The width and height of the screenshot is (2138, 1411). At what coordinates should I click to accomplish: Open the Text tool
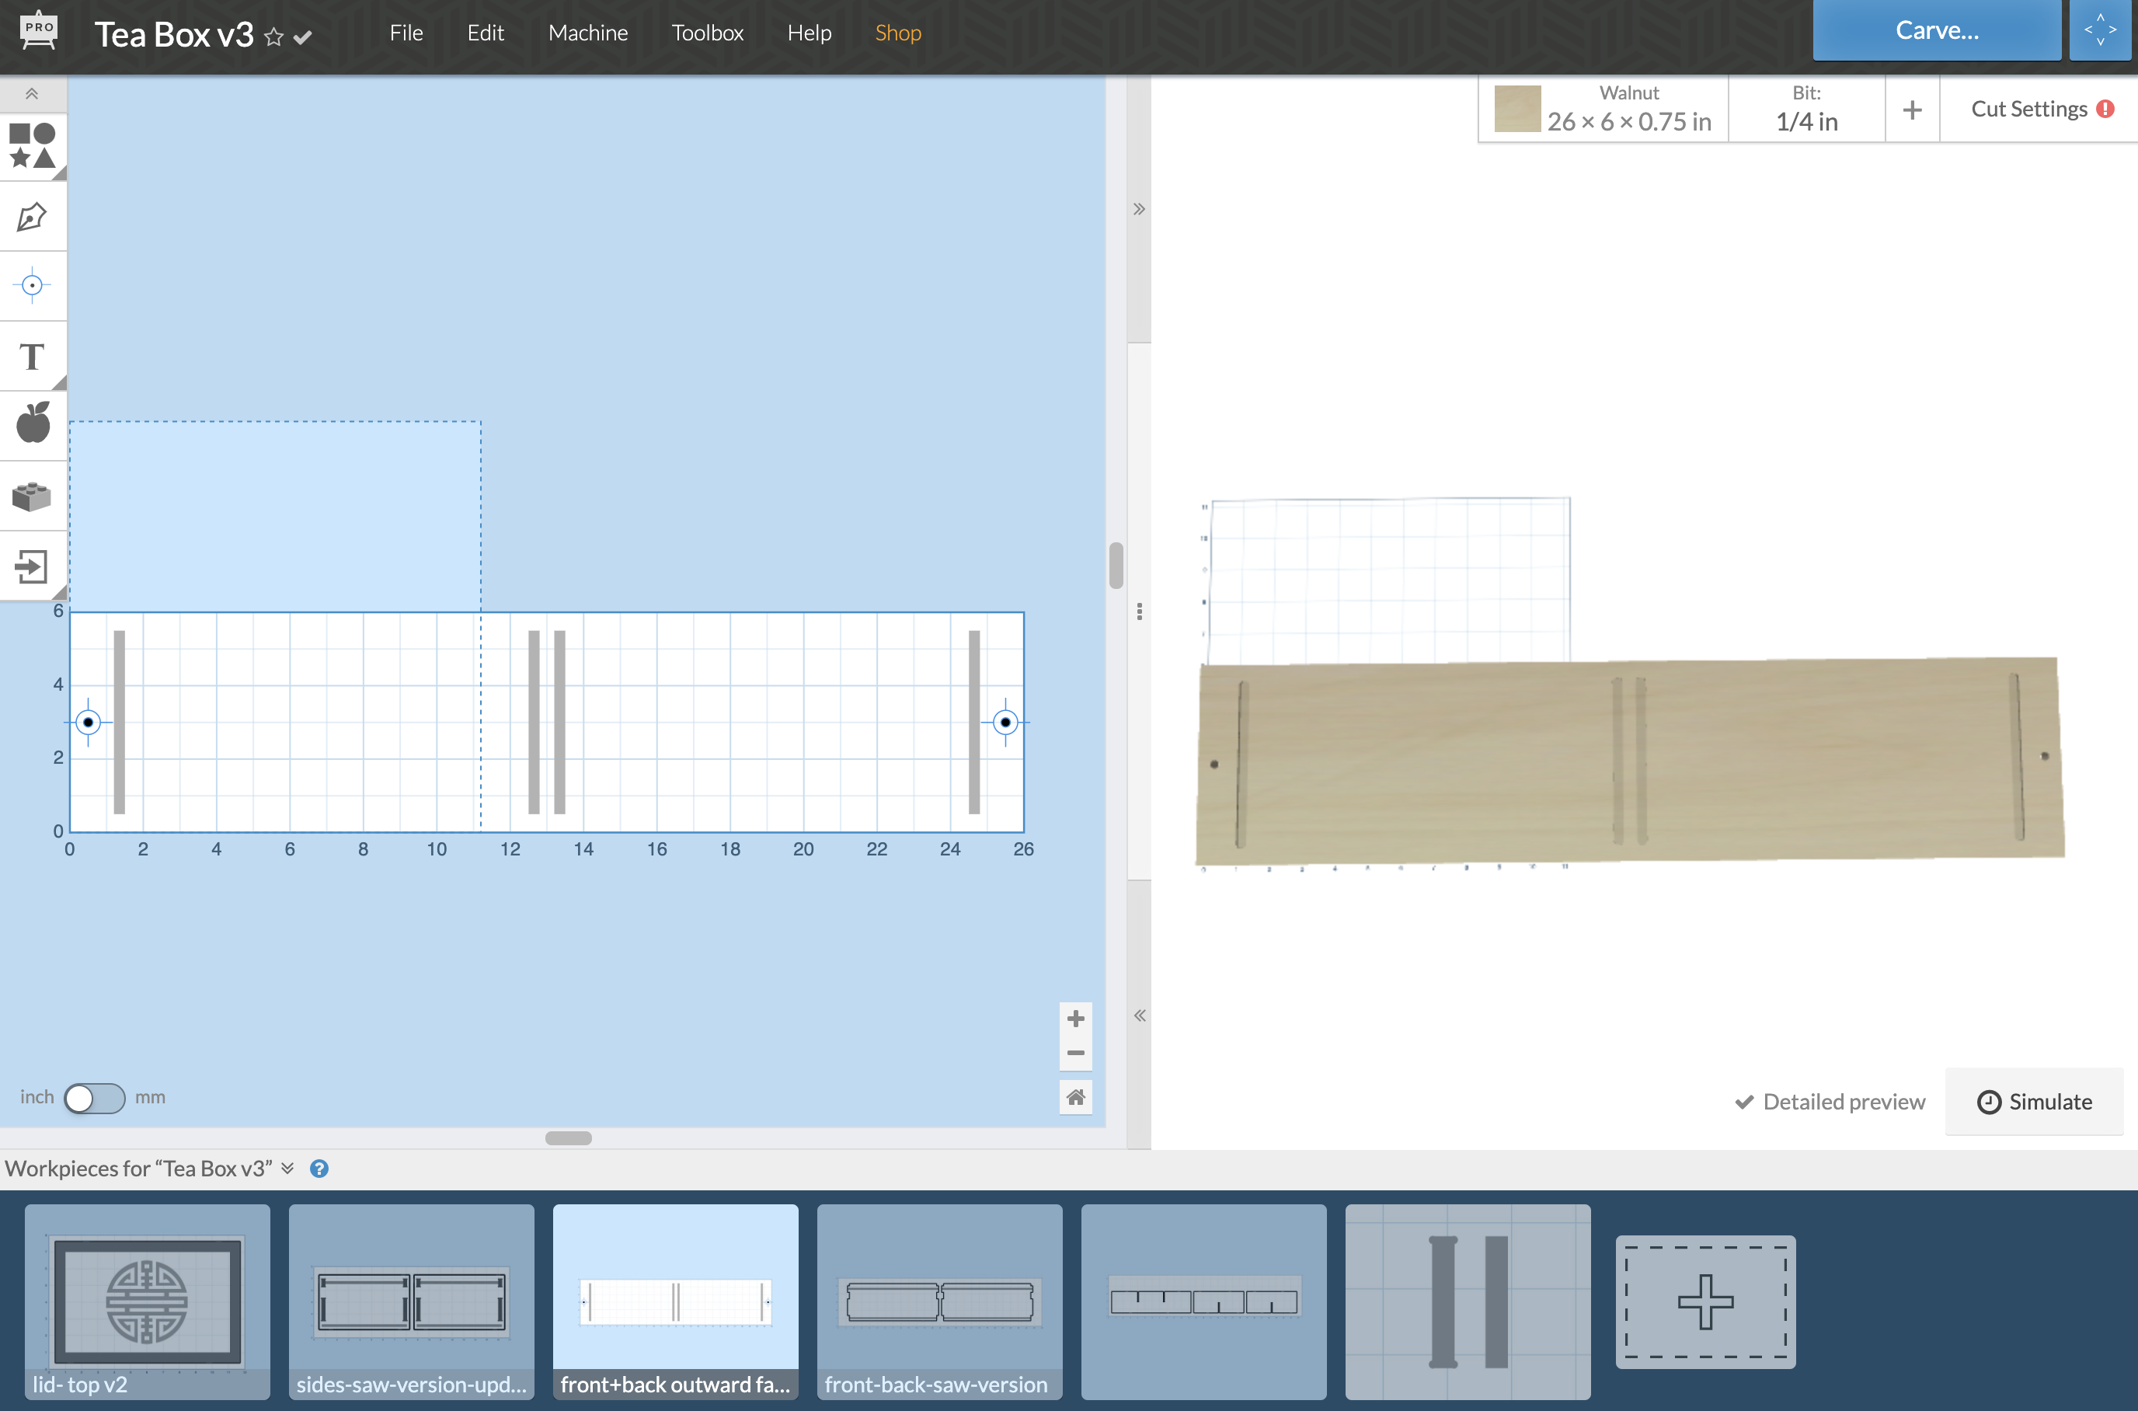[33, 357]
